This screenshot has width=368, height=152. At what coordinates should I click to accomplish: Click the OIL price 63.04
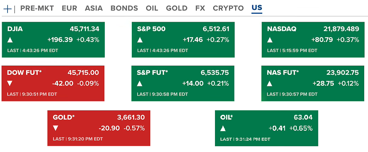point(303,118)
